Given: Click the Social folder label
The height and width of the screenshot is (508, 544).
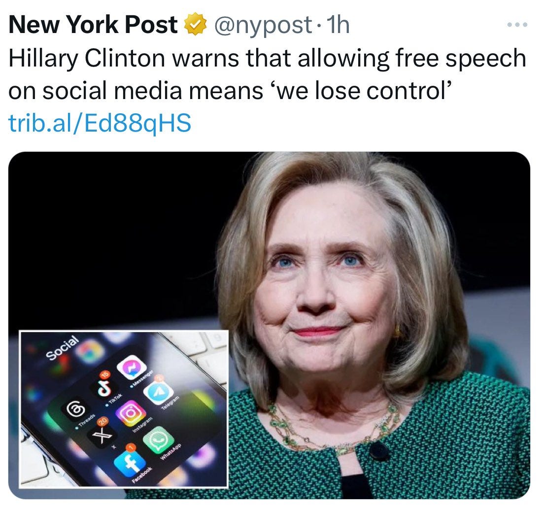Looking at the screenshot, I should (x=63, y=348).
